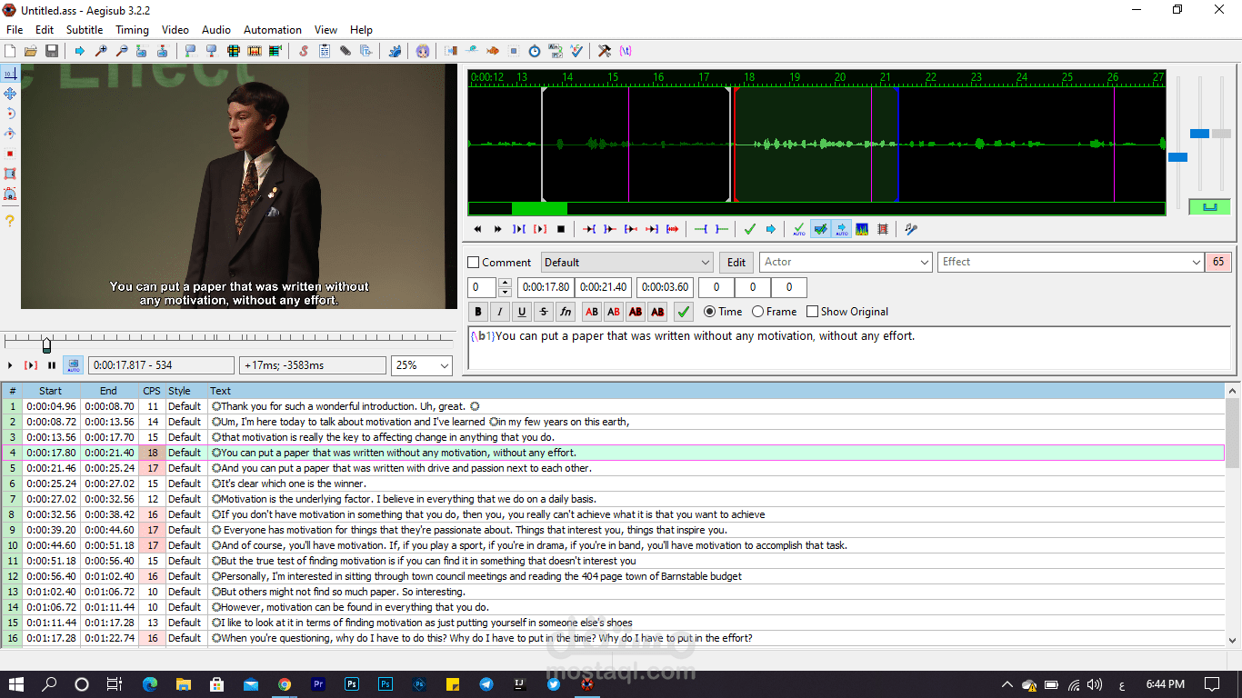Open script Properties clipboard icon
This screenshot has width=1242, height=698.
(324, 51)
